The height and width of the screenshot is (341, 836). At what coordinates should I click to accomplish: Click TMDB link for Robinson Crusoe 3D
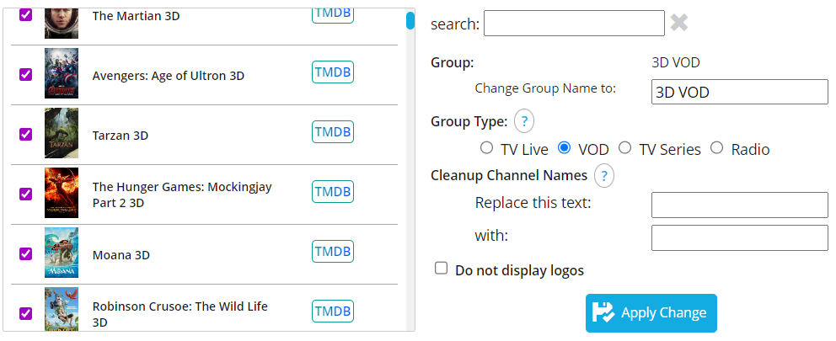pos(333,311)
